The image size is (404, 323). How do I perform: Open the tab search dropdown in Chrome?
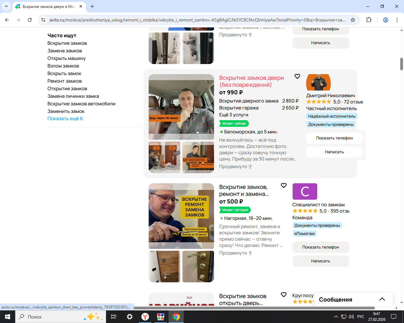(6, 6)
